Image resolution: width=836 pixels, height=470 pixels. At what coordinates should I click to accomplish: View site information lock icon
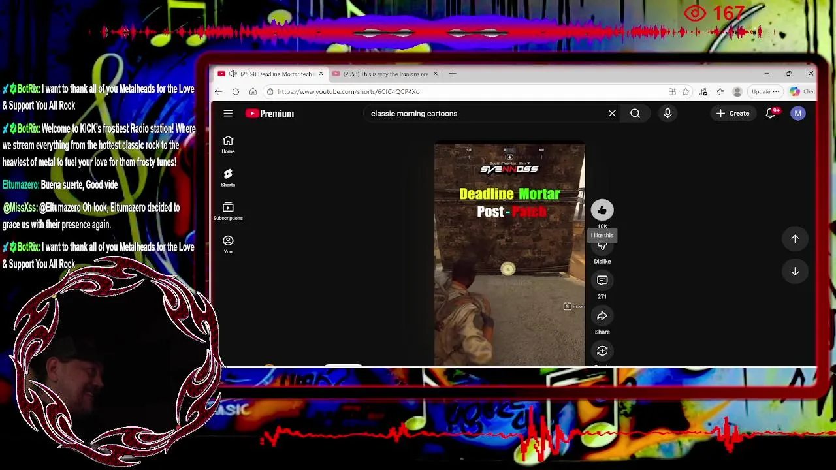coord(270,92)
